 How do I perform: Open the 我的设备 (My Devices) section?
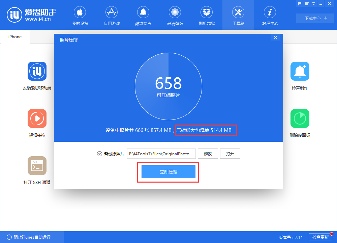(x=80, y=15)
